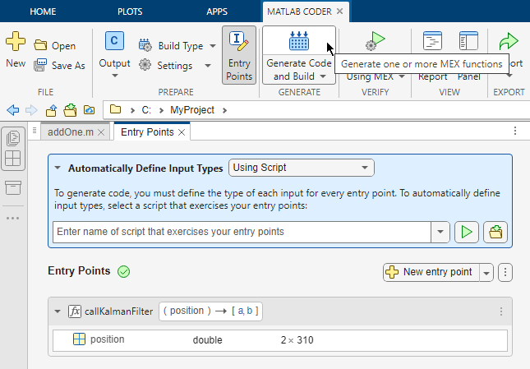Toggle the Entry Points button

point(239,54)
